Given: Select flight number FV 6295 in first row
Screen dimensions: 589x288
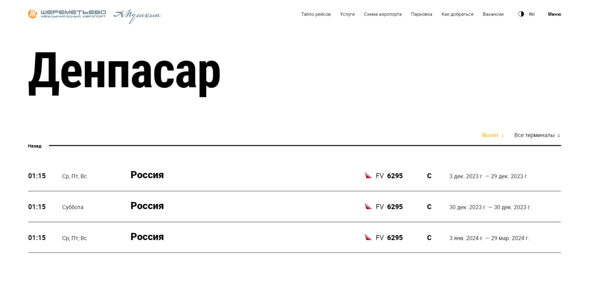Looking at the screenshot, I should (389, 176).
